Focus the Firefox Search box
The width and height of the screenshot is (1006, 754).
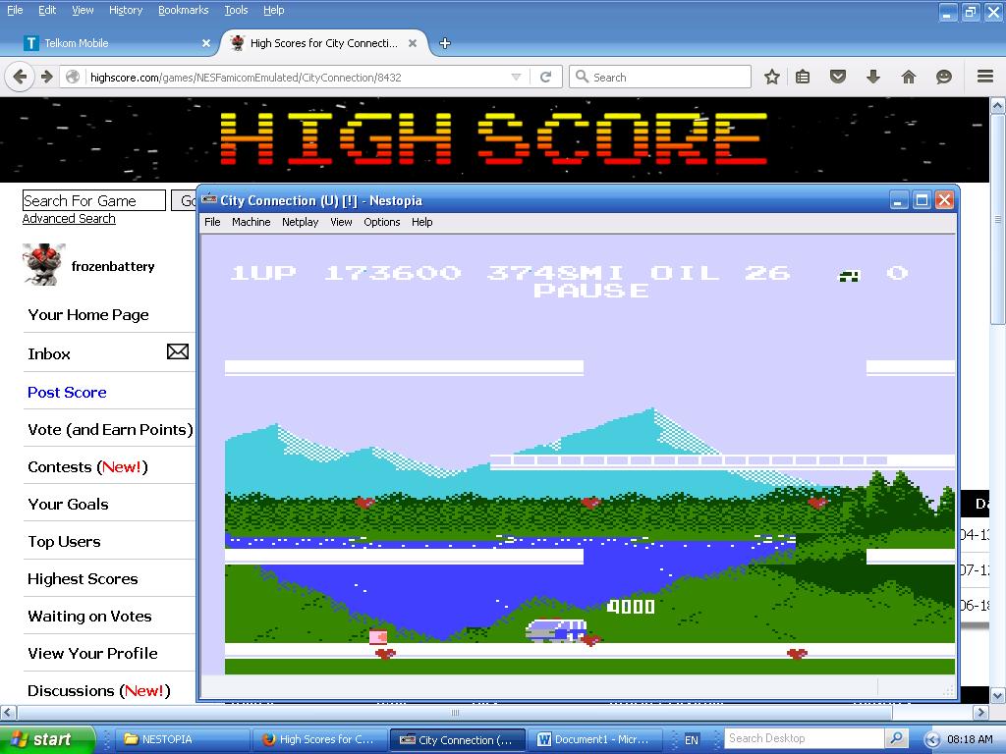click(x=660, y=77)
